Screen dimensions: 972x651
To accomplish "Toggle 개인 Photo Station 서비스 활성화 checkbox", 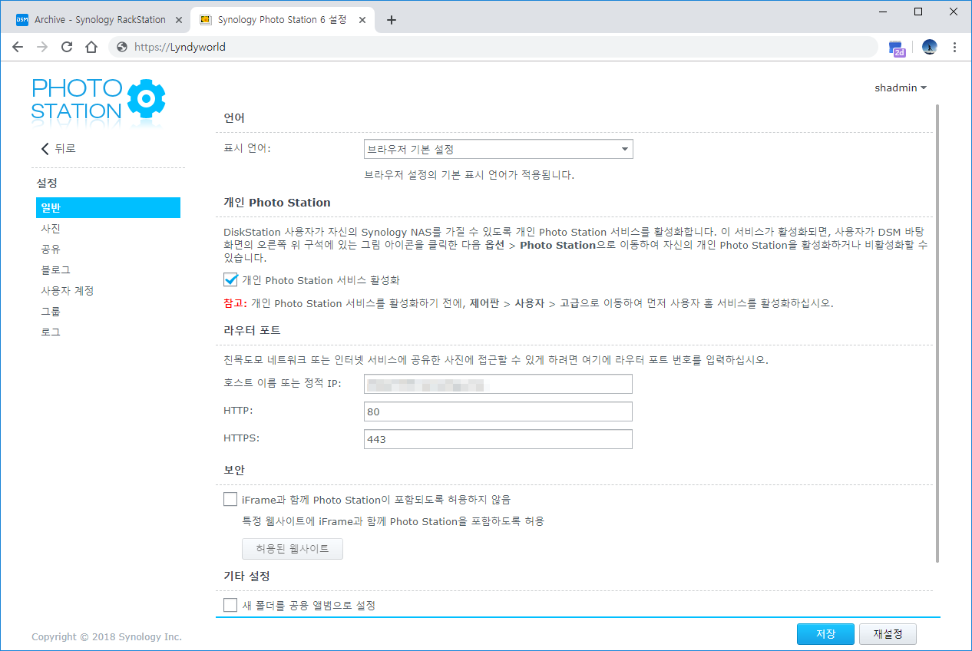I will [230, 279].
